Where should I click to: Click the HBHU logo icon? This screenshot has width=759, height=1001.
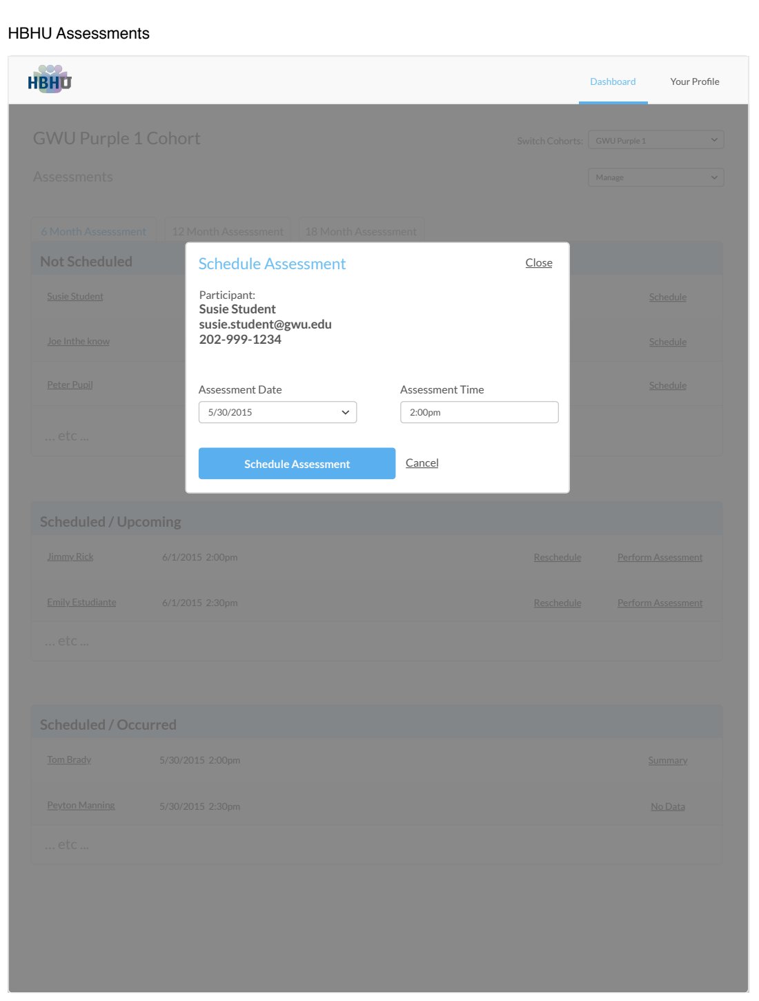[x=50, y=80]
